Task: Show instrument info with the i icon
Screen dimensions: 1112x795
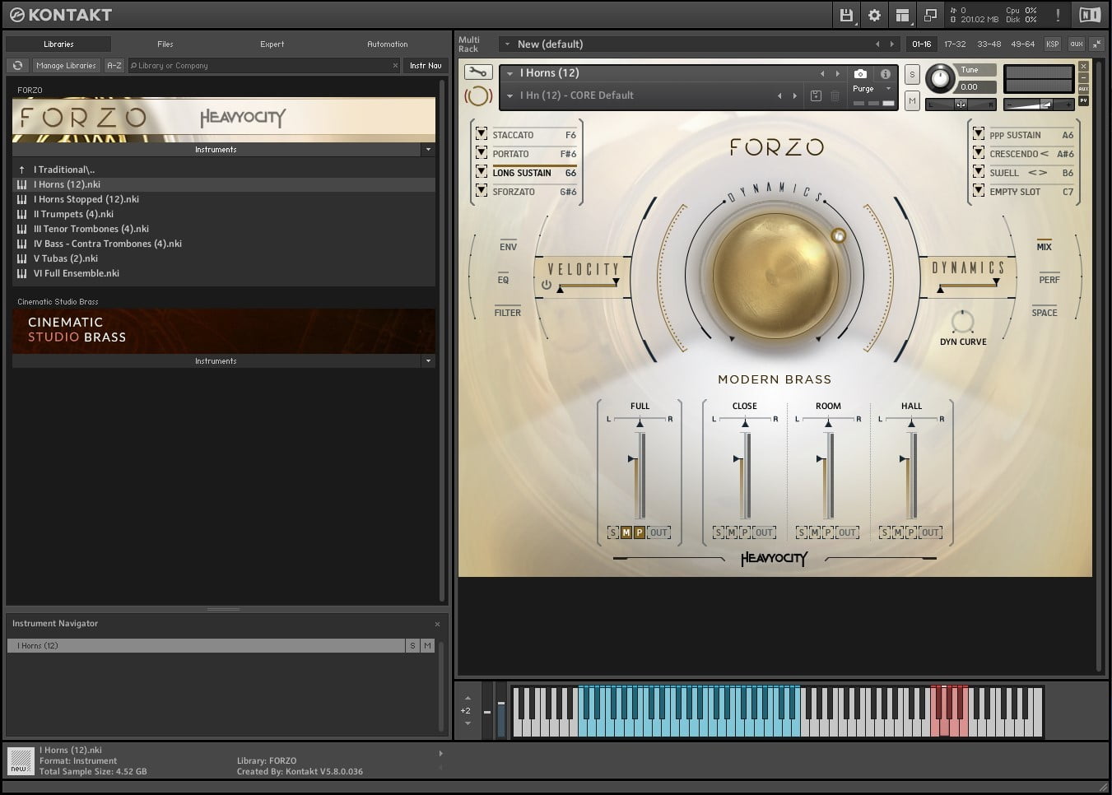Action: (886, 74)
